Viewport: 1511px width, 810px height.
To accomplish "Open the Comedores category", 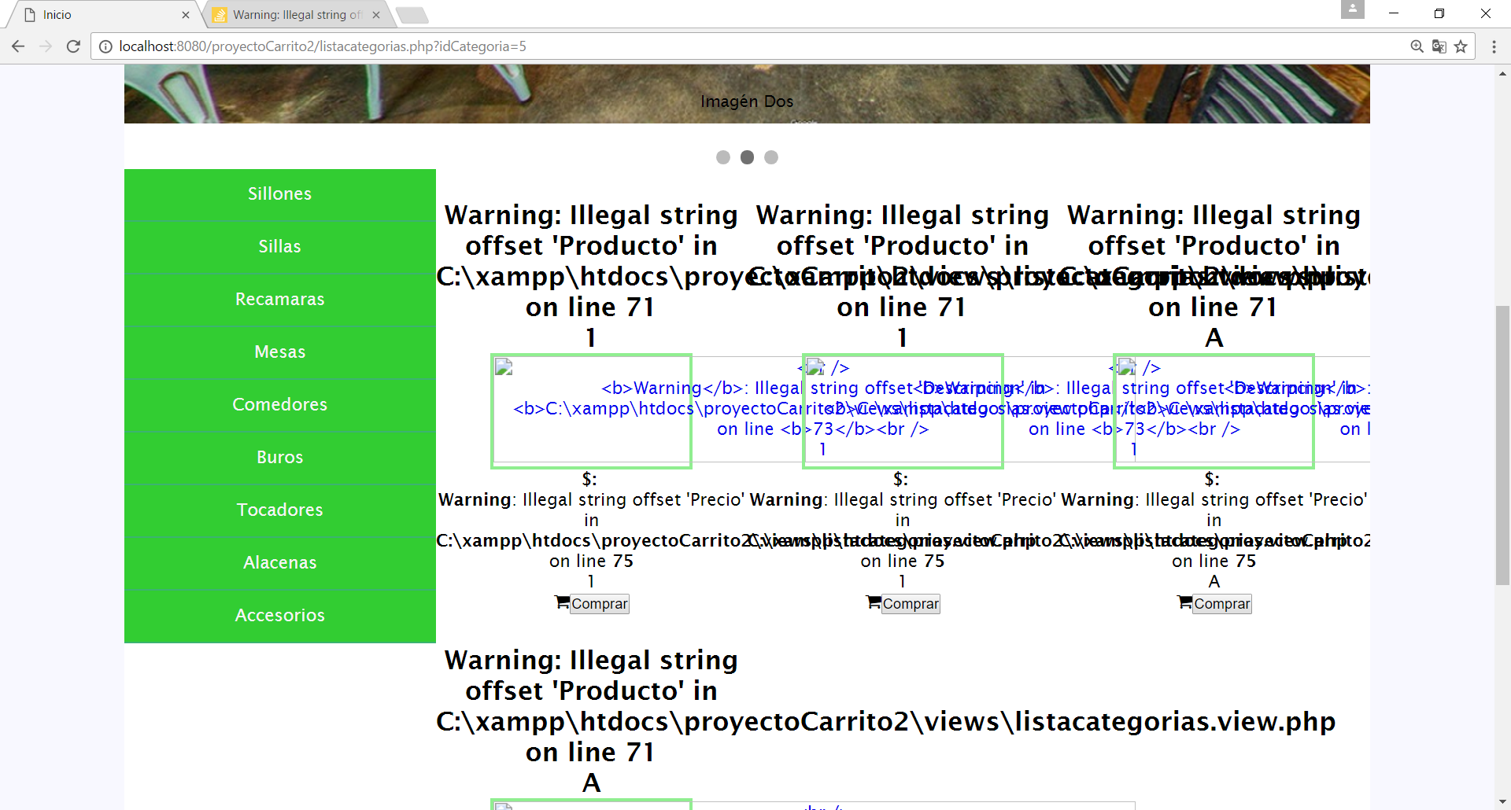I will point(280,405).
